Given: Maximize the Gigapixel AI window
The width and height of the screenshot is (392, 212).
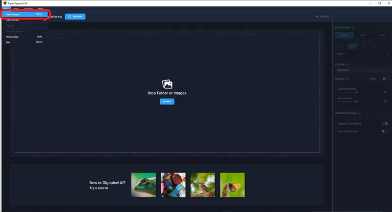Looking at the screenshot, I should tap(379, 3).
